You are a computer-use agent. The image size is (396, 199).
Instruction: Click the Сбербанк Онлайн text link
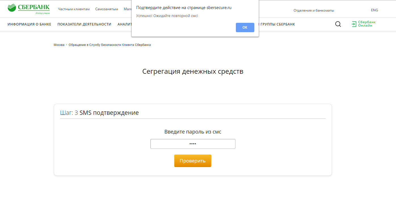(367, 24)
